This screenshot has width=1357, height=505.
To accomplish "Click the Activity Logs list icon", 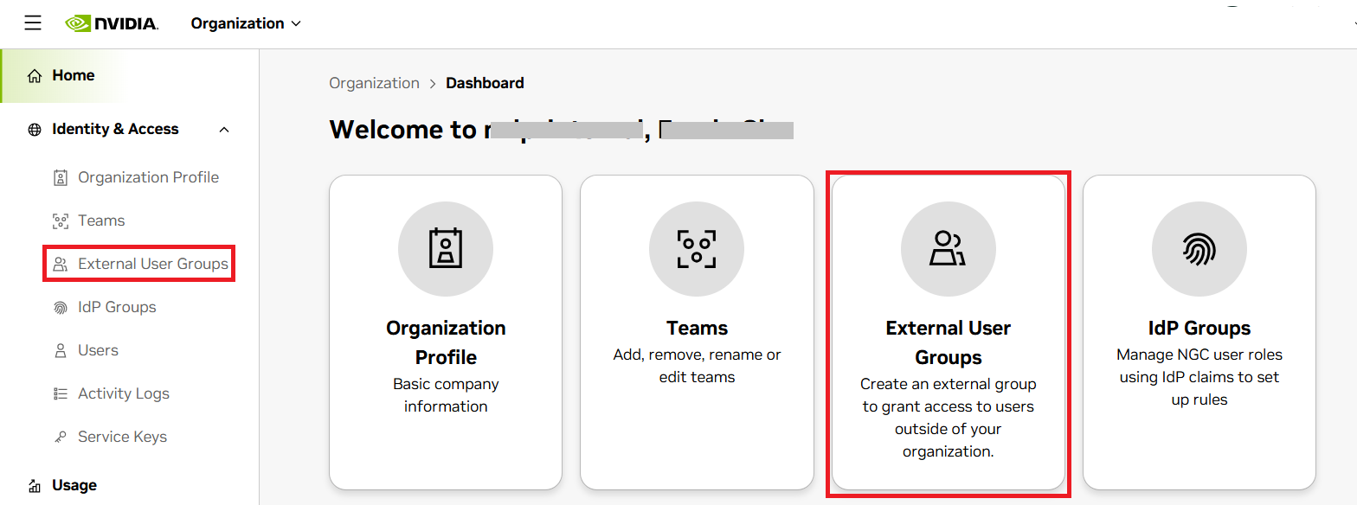I will [x=61, y=393].
